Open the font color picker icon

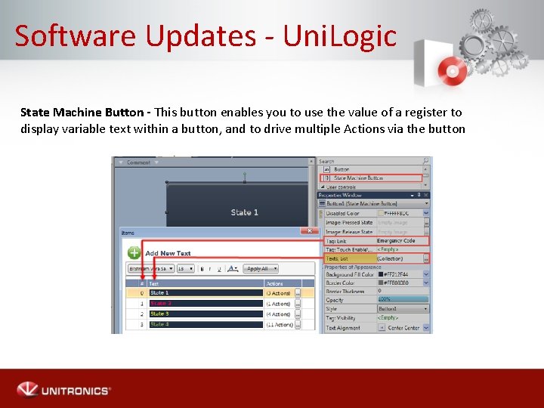233,268
